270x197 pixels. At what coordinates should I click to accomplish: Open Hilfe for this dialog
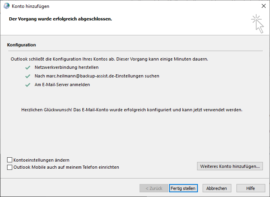250,188
